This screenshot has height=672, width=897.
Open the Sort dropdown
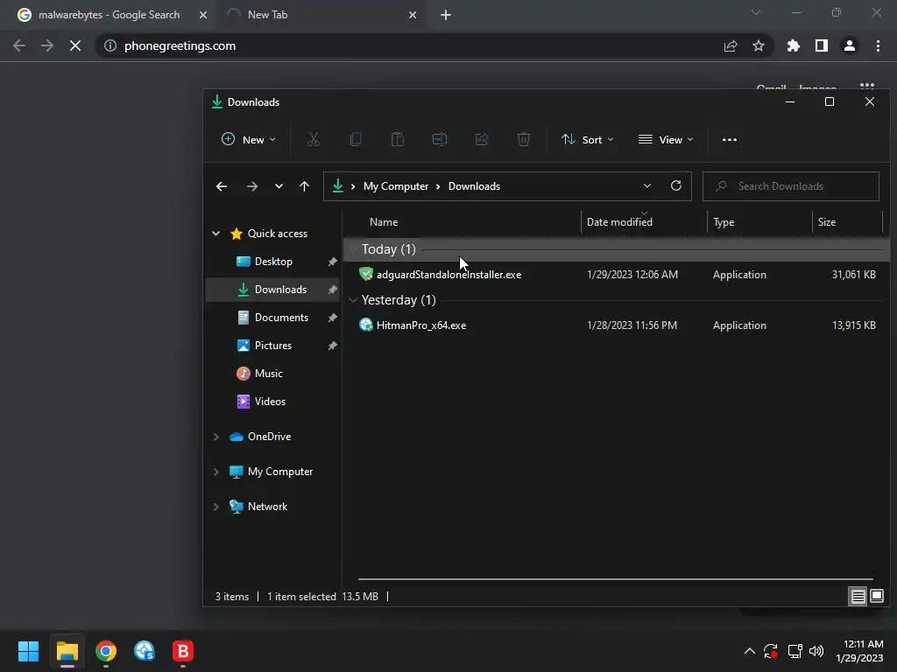[587, 139]
